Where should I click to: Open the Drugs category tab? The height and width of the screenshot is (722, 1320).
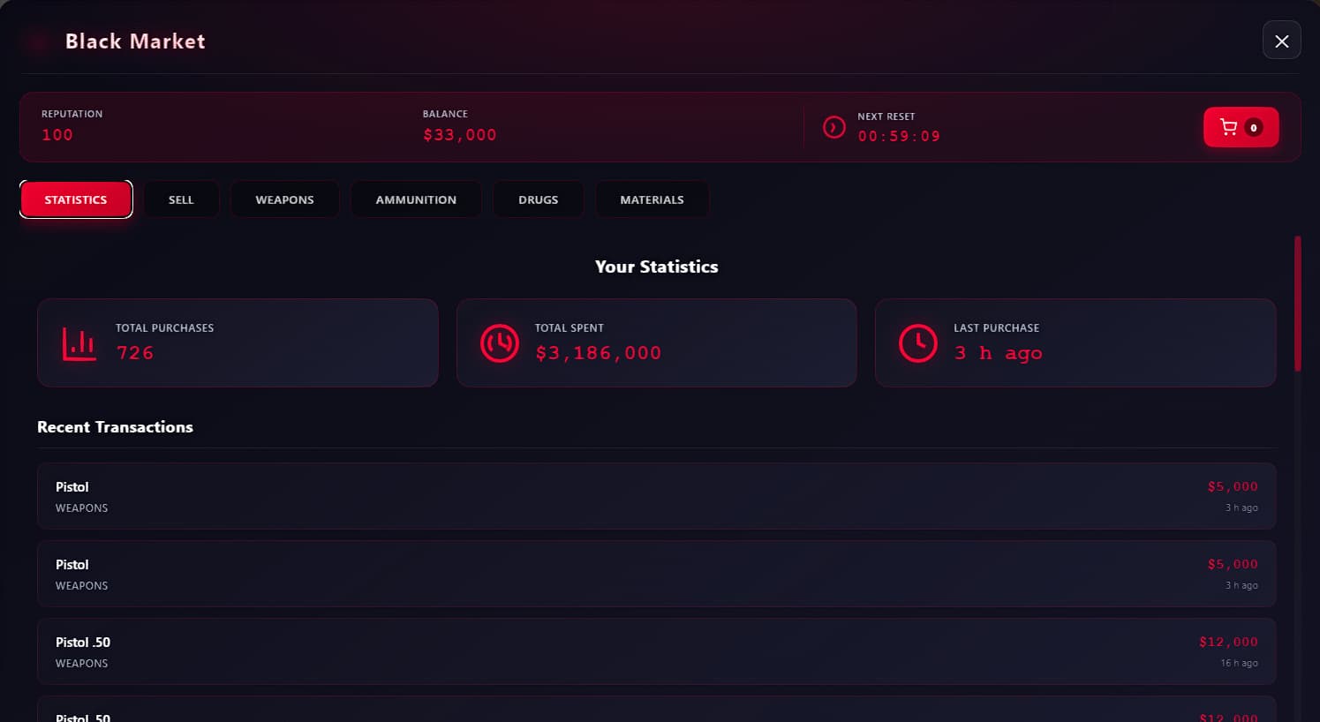coord(538,199)
